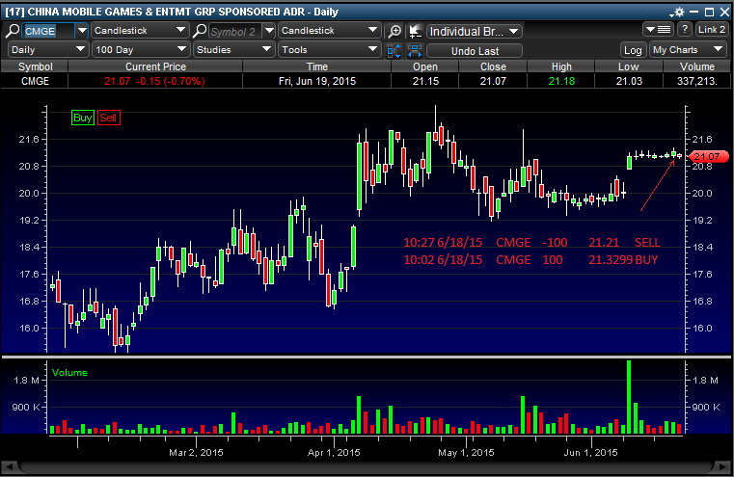734x477 pixels.
Task: Click the Jun 1, 2015 date axis label
Action: [x=590, y=452]
